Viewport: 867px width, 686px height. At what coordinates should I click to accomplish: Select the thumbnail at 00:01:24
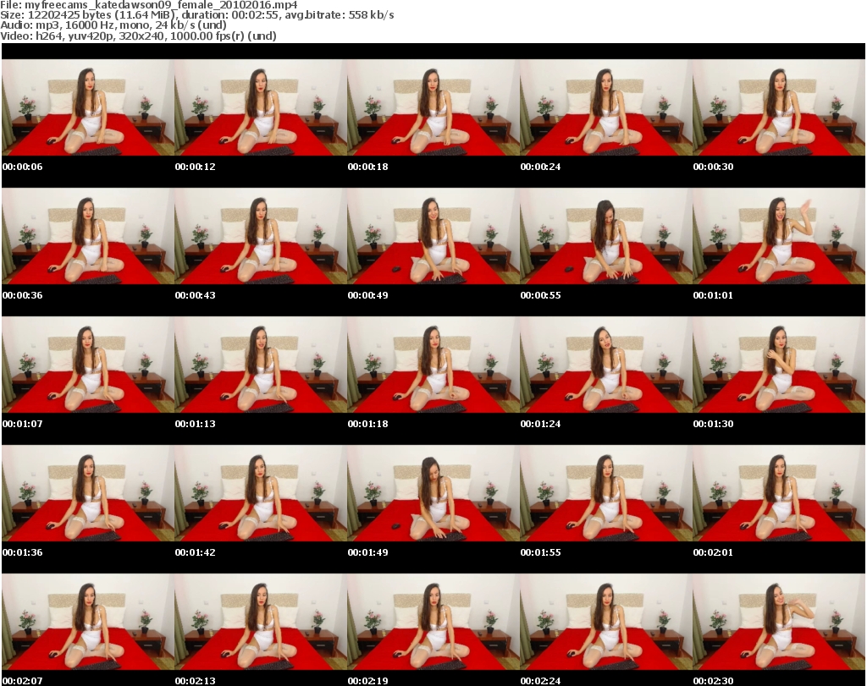[x=606, y=365]
